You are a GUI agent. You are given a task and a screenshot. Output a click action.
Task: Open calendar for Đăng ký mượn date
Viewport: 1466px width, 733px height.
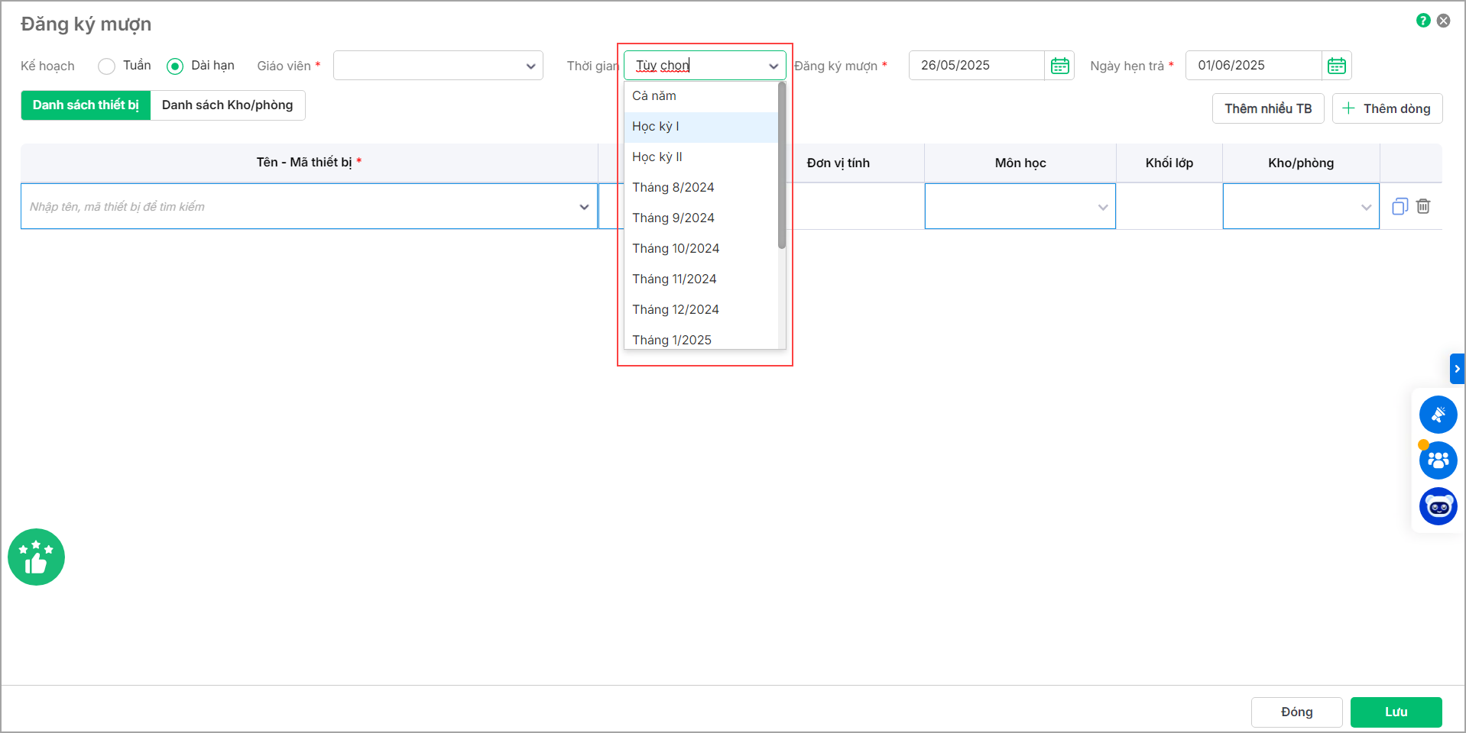coord(1060,66)
